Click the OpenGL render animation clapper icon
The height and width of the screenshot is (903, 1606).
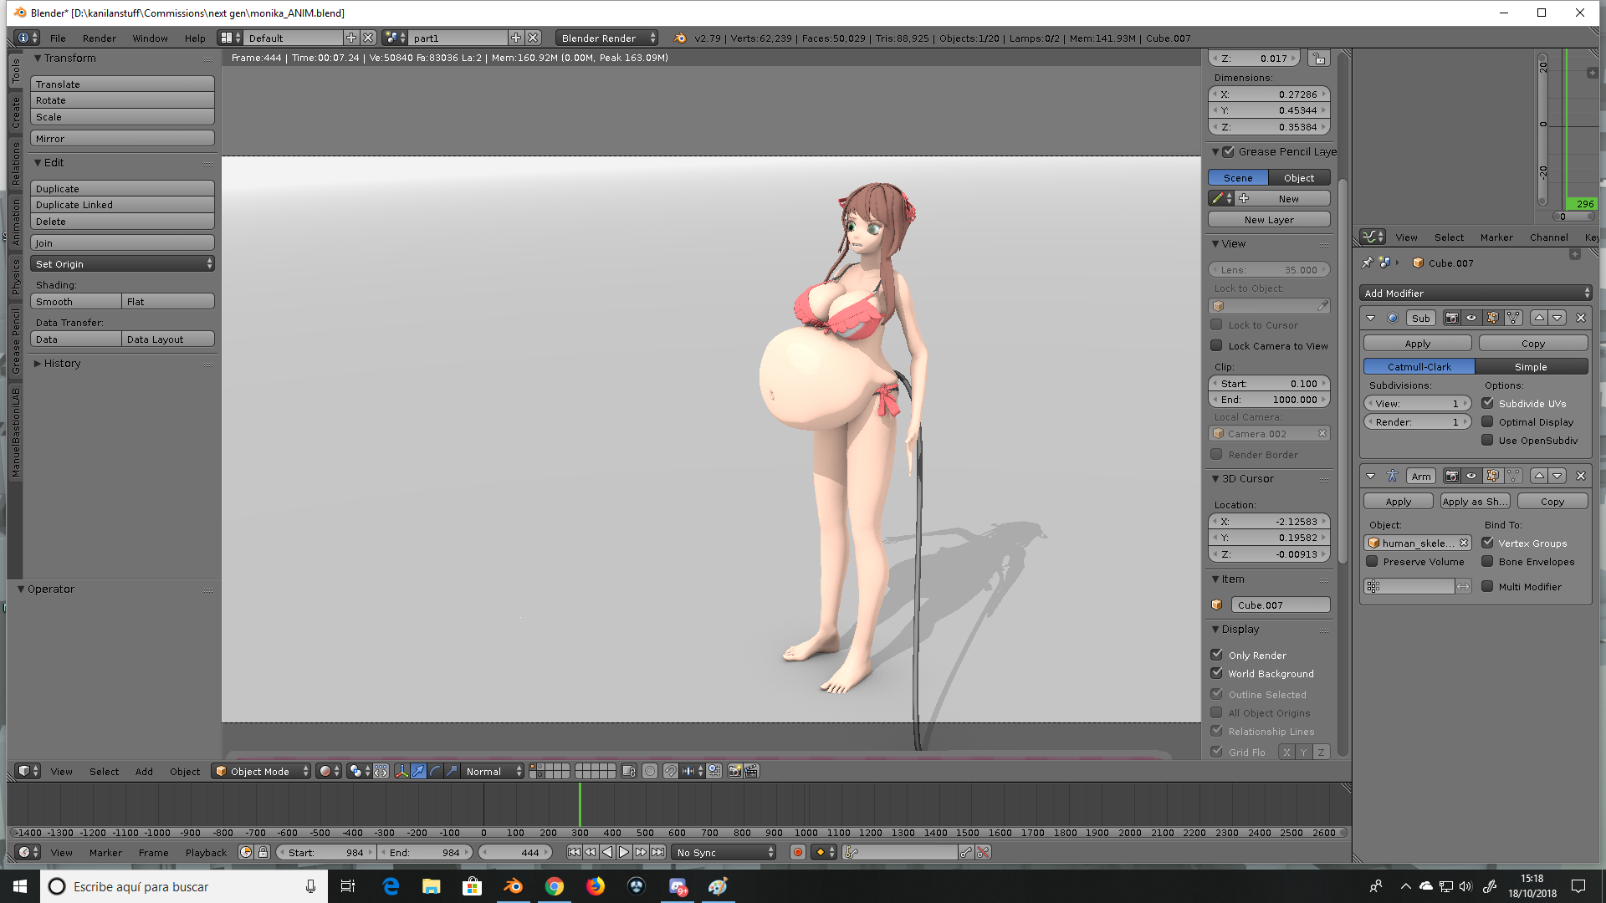click(x=751, y=771)
